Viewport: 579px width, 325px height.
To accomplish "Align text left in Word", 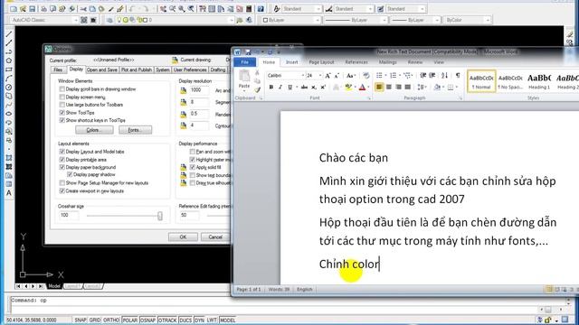I will click(x=379, y=88).
